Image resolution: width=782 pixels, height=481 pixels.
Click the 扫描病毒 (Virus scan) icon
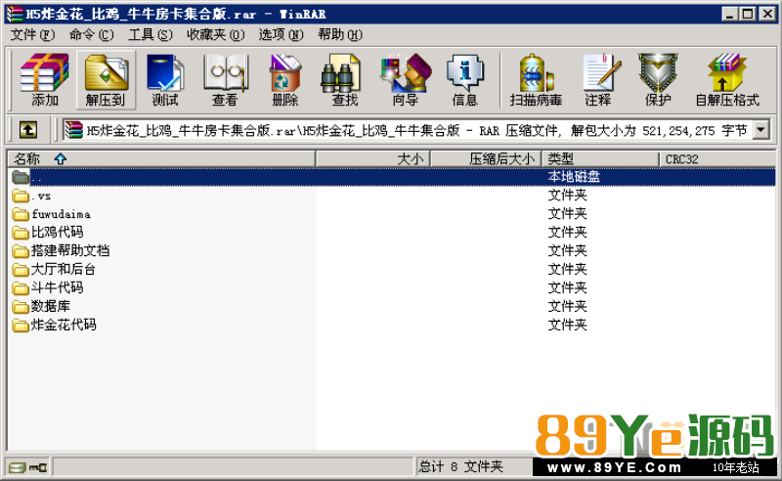tap(536, 74)
